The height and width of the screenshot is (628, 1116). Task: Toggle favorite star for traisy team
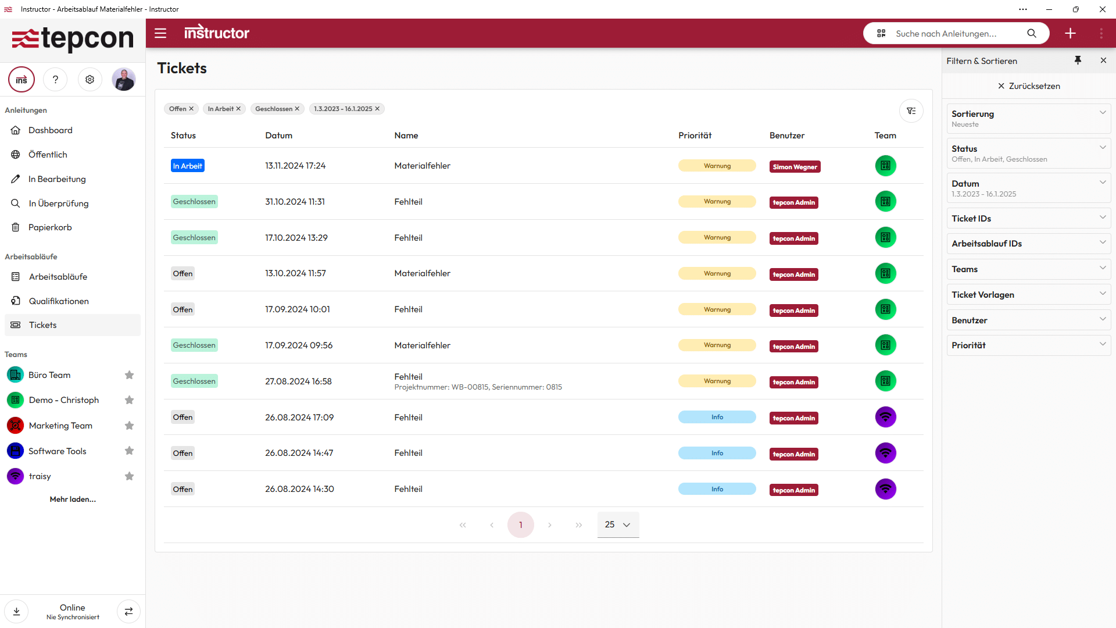pyautogui.click(x=129, y=476)
